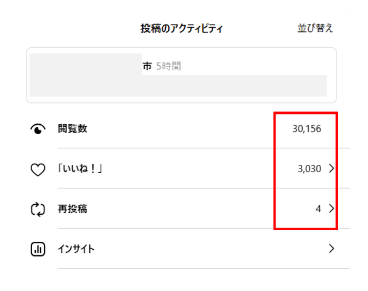Screen dimensions: 368x291
Task: Expand the 再投稿 chevron arrow
Action: click(x=332, y=209)
